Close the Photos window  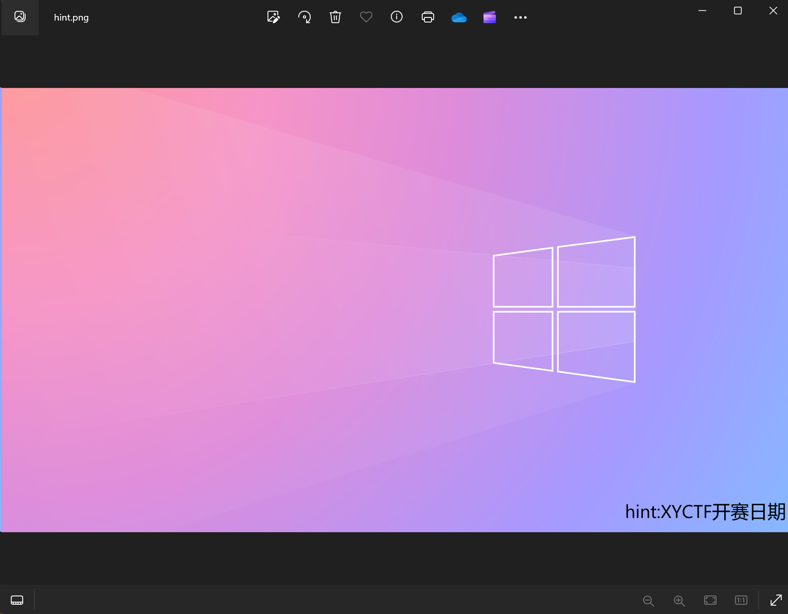tap(773, 10)
